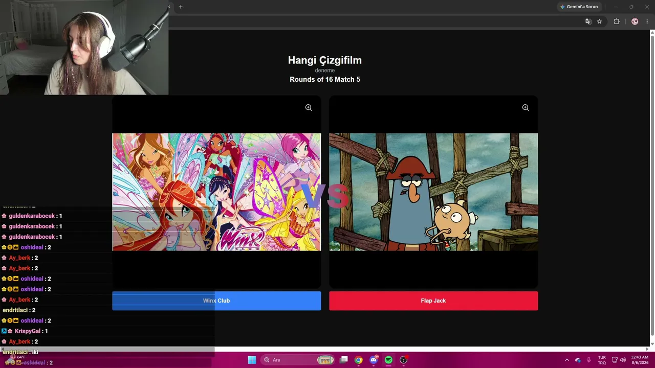Open Discord from the taskbar
The image size is (655, 368).
point(374,360)
